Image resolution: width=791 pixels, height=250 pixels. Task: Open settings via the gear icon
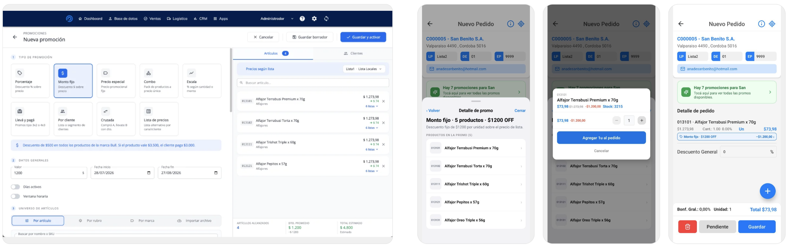pyautogui.click(x=314, y=19)
